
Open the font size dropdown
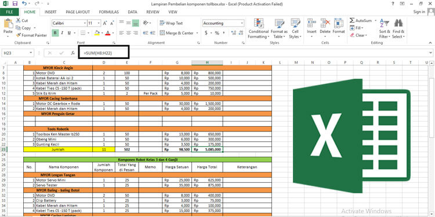click(99, 23)
